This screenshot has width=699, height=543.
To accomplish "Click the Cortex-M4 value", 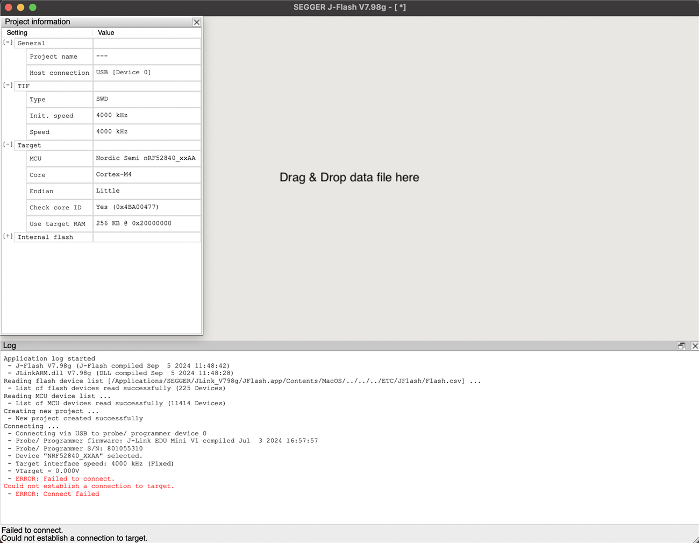I will click(147, 175).
